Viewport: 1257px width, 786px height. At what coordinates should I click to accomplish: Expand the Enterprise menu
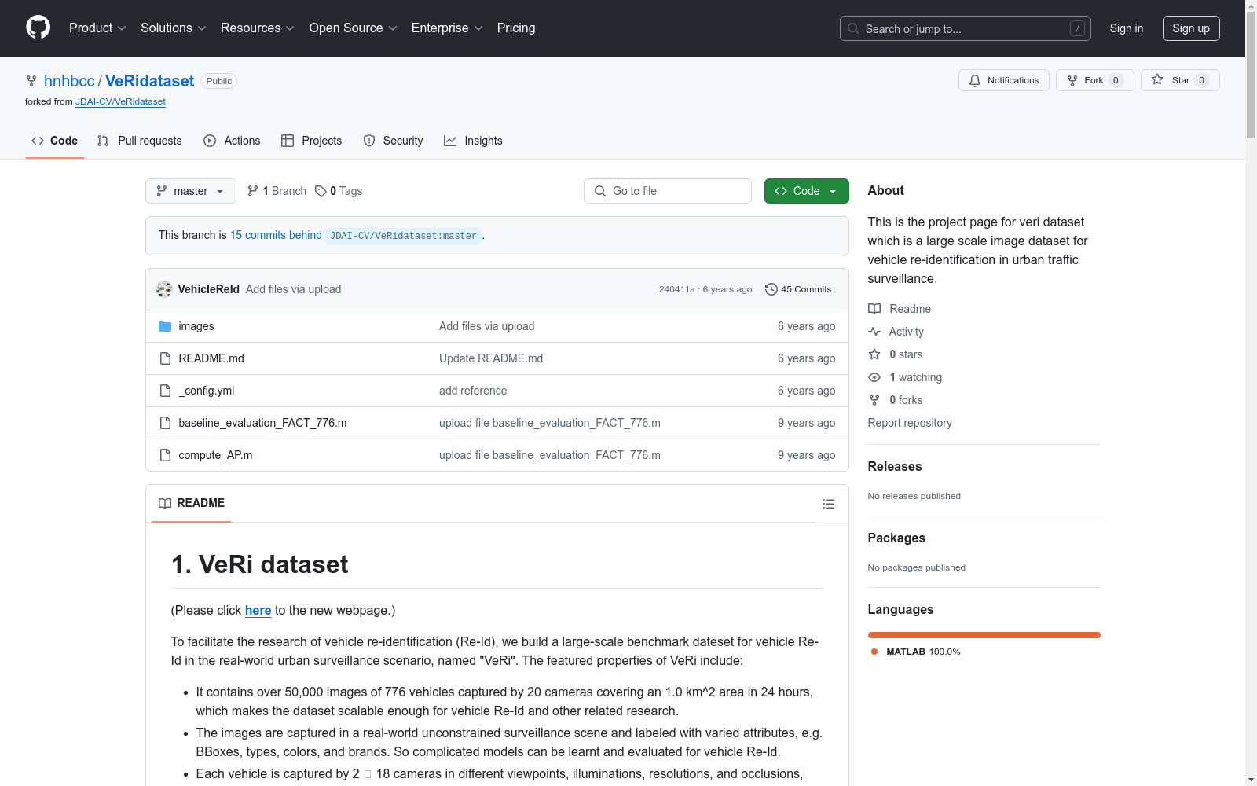pos(447,28)
